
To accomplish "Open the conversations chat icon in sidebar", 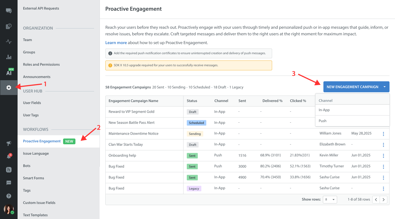I will click(x=9, y=11).
